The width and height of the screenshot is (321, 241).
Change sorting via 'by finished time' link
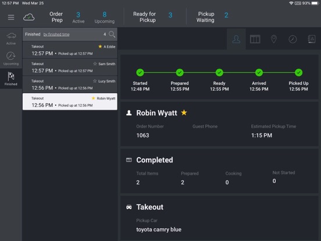click(56, 34)
